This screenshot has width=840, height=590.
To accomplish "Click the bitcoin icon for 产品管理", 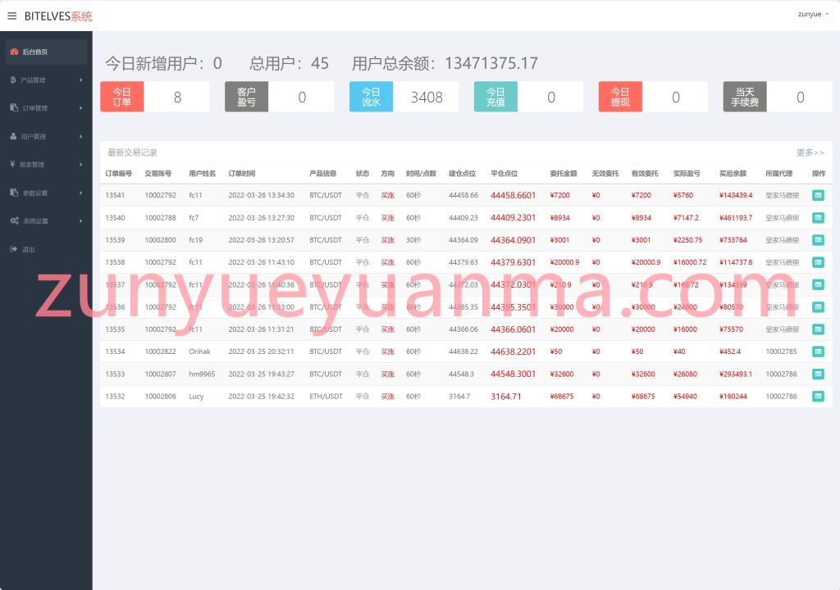I will point(13,79).
